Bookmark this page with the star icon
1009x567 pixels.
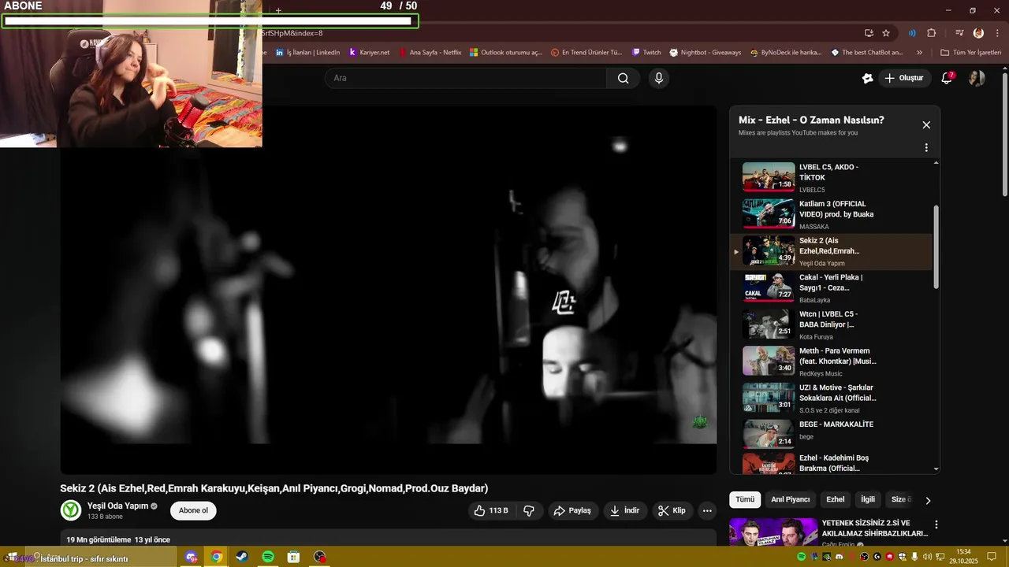886,33
